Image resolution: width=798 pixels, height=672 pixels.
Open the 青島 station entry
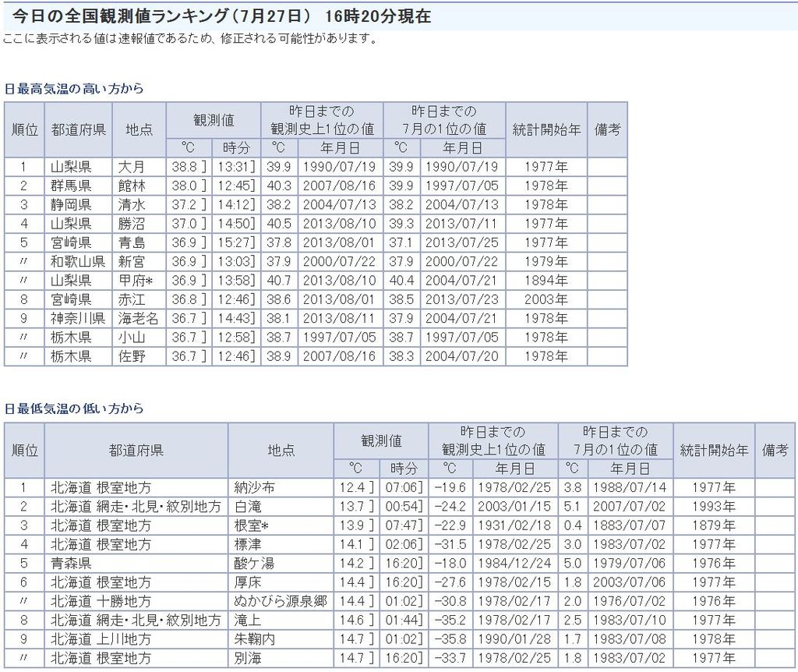(132, 242)
